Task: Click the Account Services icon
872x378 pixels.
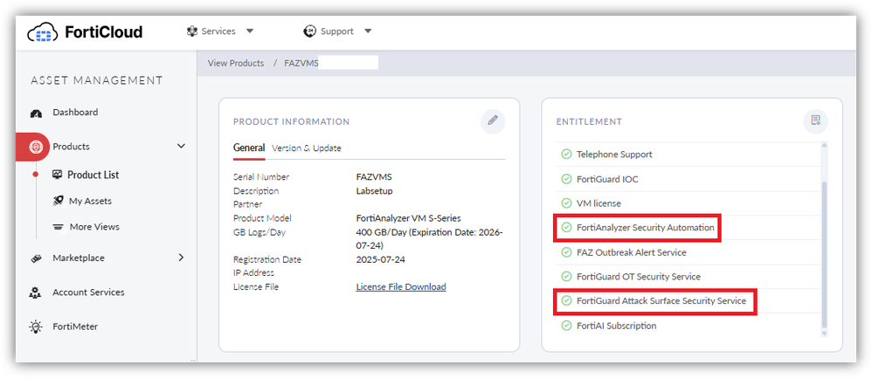Action: 36,292
